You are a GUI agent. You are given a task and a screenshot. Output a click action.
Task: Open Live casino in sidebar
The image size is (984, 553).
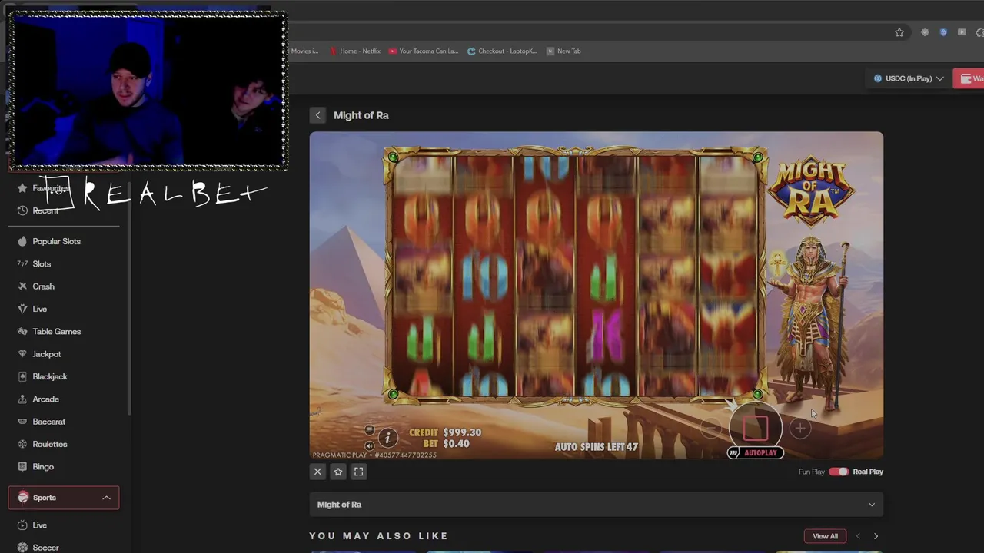pos(39,309)
